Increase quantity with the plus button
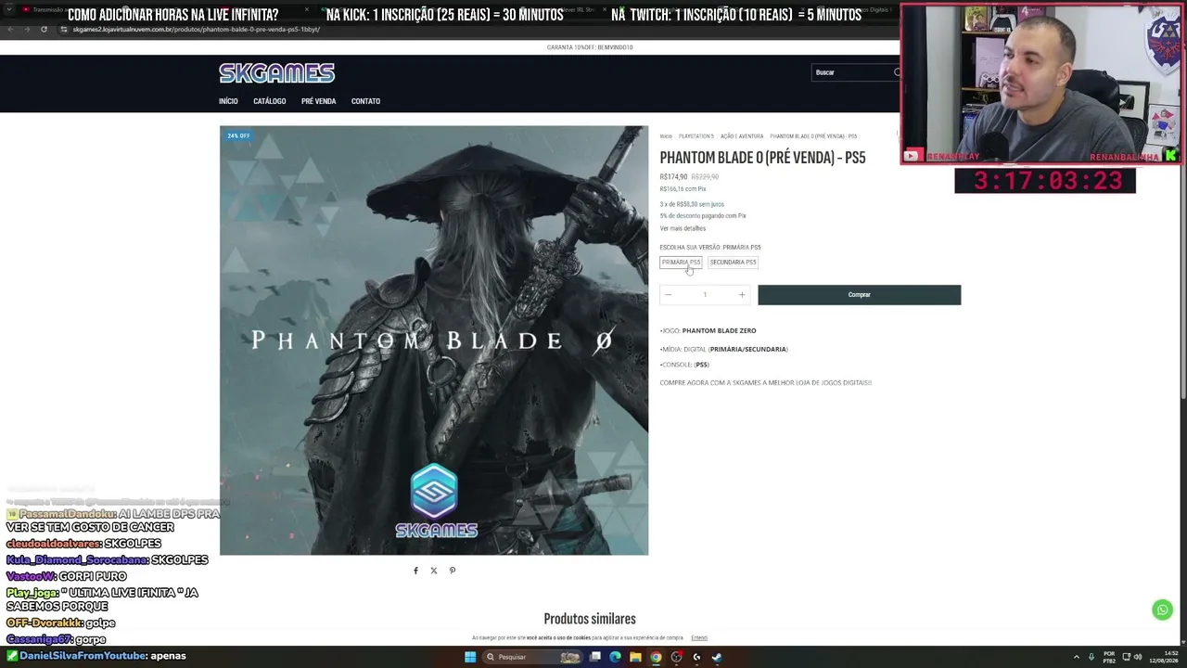This screenshot has height=668, width=1187. pos(741,295)
